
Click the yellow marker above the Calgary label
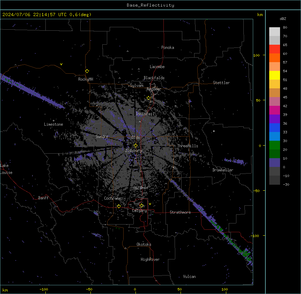(141, 206)
